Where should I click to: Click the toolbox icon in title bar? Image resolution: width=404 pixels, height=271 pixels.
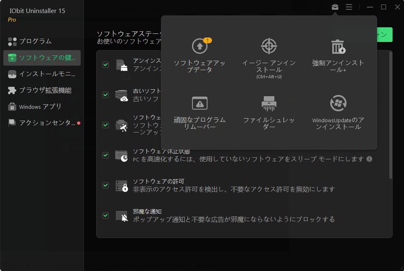pyautogui.click(x=335, y=7)
